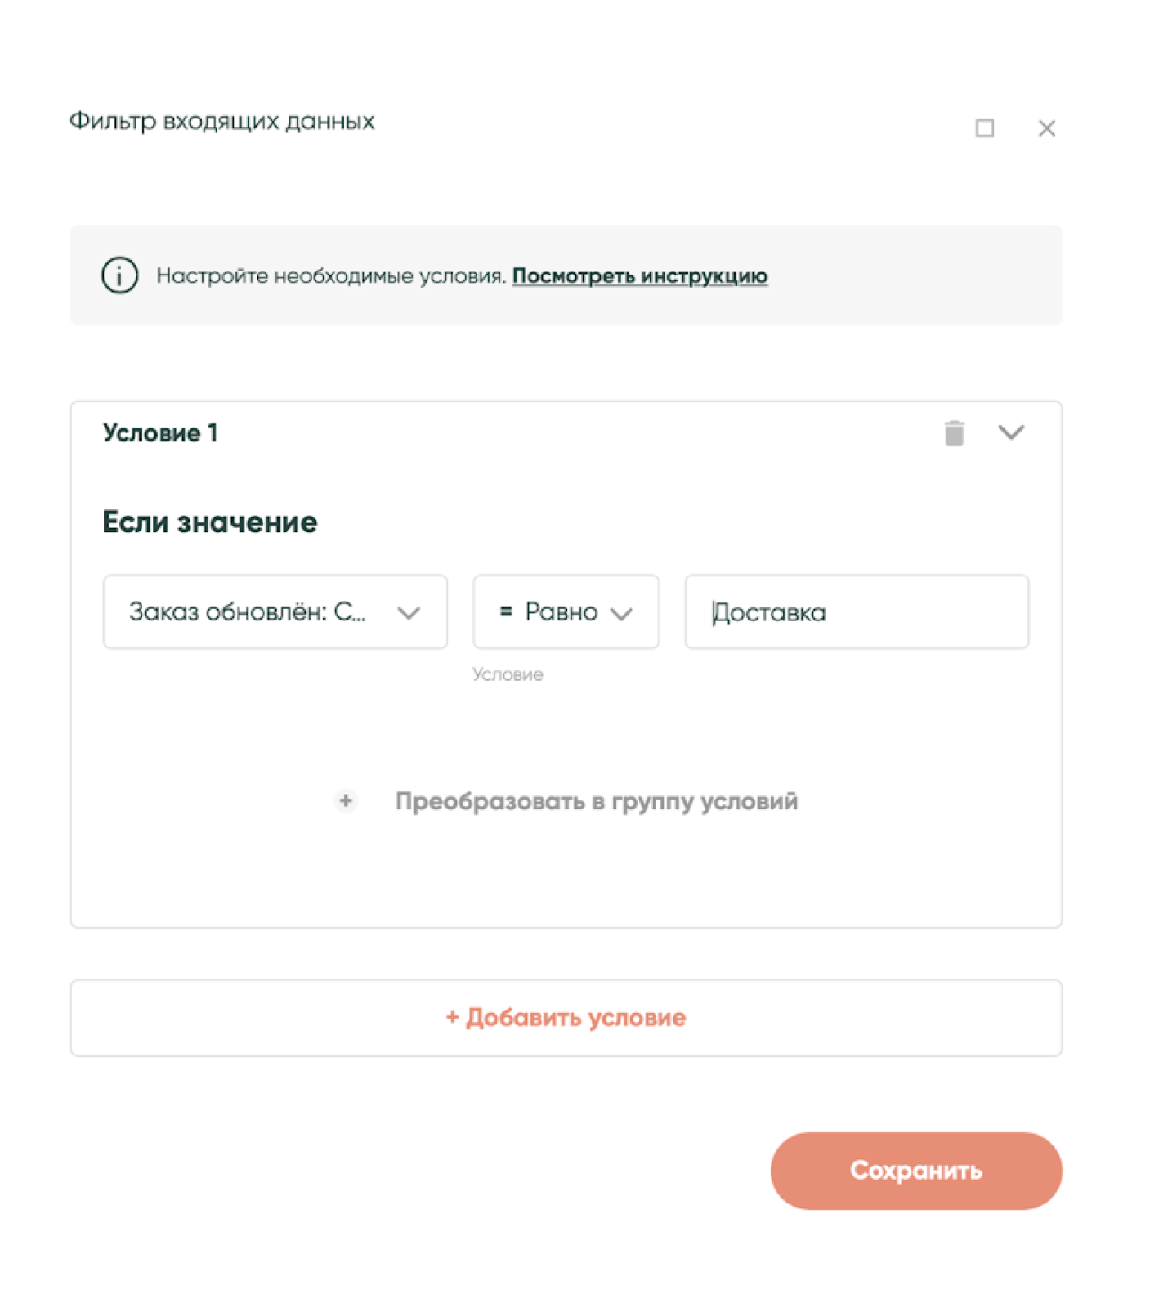1150x1308 pixels.
Task: Click the chevron arrow of Заказ обновлён selector
Action: coord(409,613)
